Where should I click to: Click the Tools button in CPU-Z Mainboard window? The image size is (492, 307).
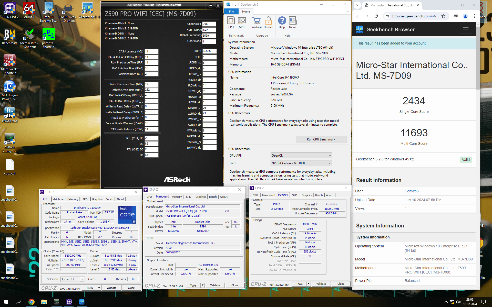pyautogui.click(x=193, y=285)
